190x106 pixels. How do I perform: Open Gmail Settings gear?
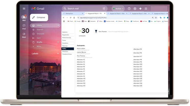pos(135,9)
